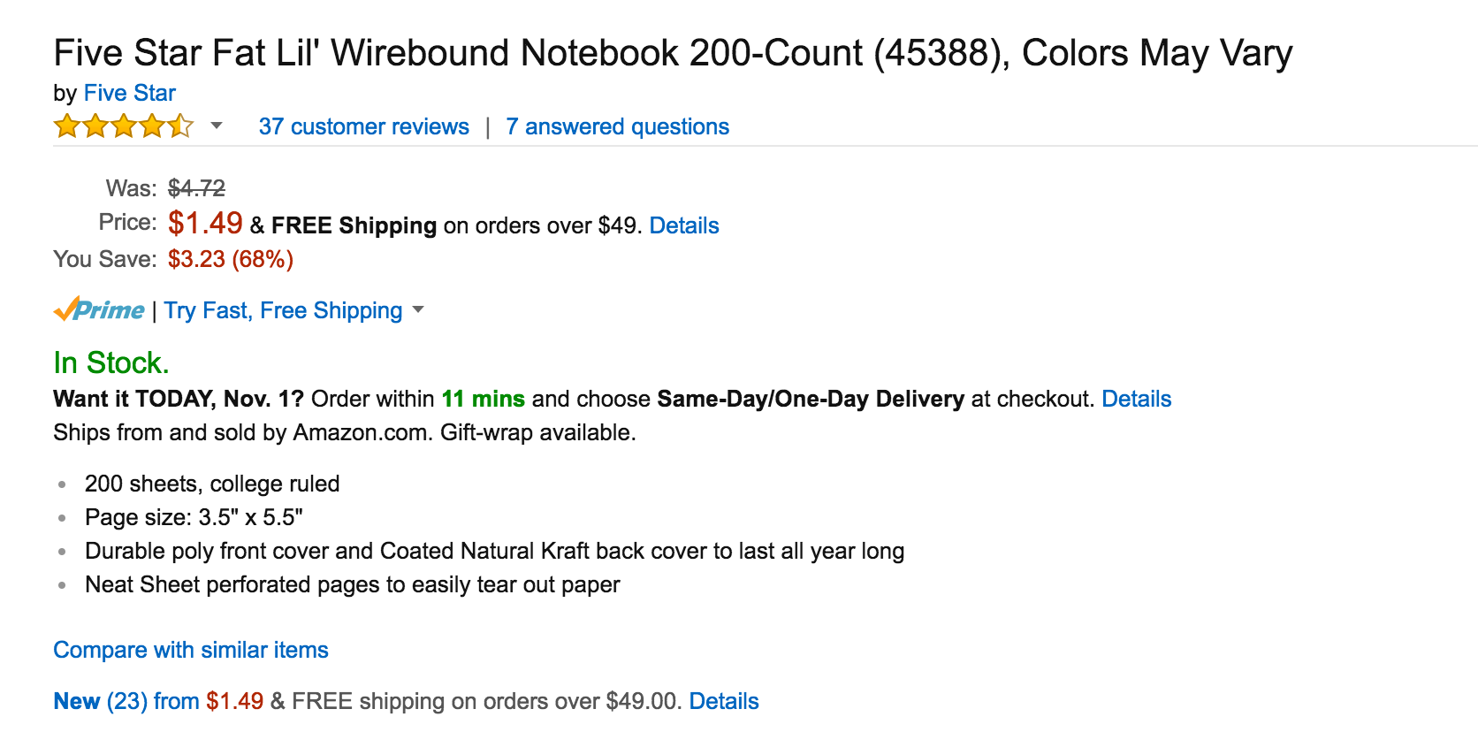
Task: Expand the rating breakdown arrow beside stars
Action: (217, 126)
